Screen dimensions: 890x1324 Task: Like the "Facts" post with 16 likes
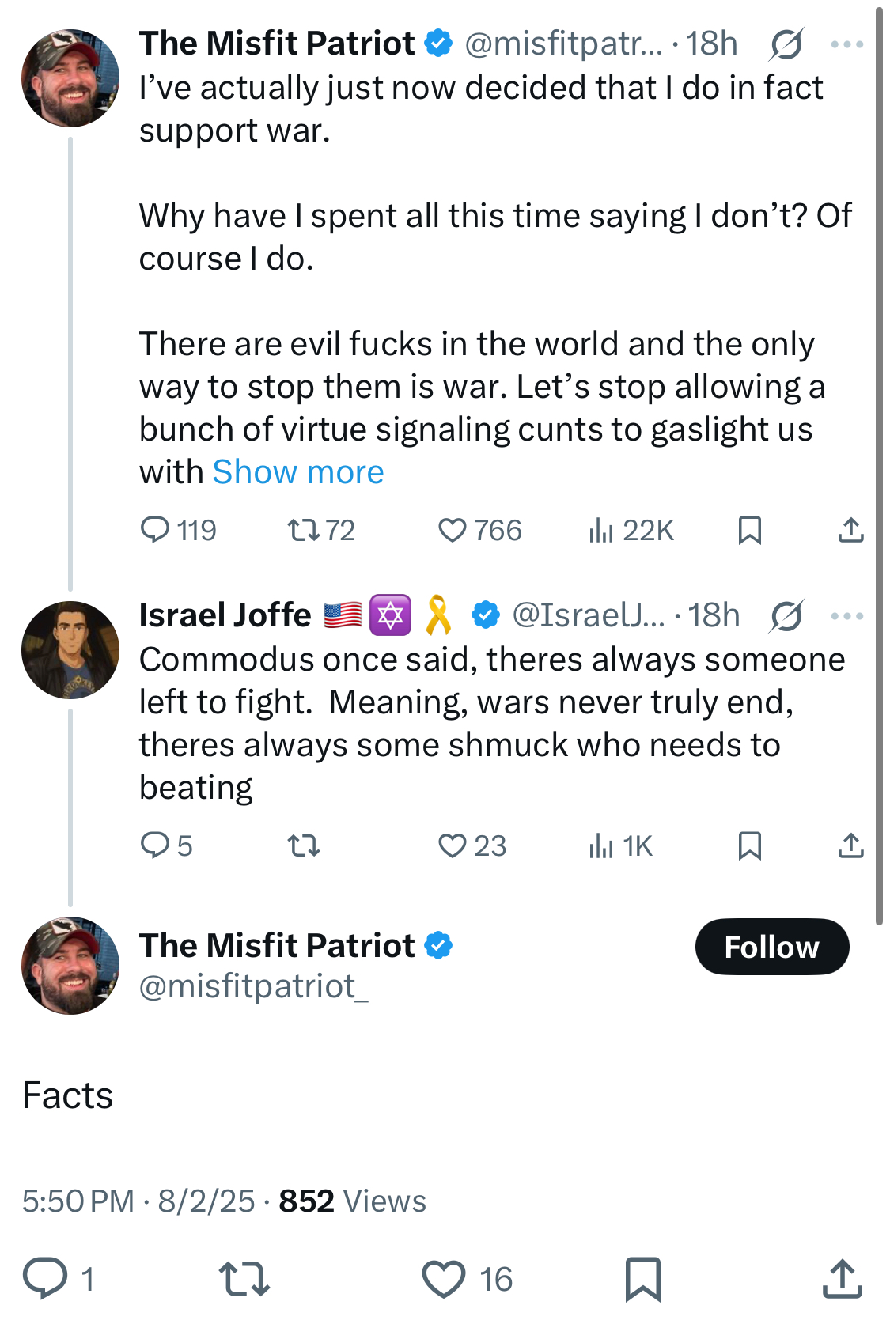click(x=444, y=1279)
